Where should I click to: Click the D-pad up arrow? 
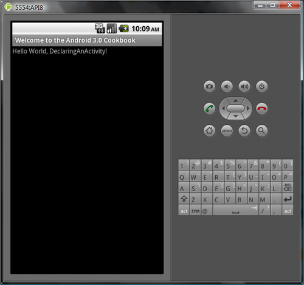[235, 100]
